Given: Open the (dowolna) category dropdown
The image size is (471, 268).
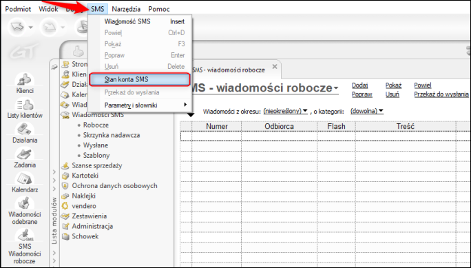Looking at the screenshot, I should pyautogui.click(x=367, y=111).
